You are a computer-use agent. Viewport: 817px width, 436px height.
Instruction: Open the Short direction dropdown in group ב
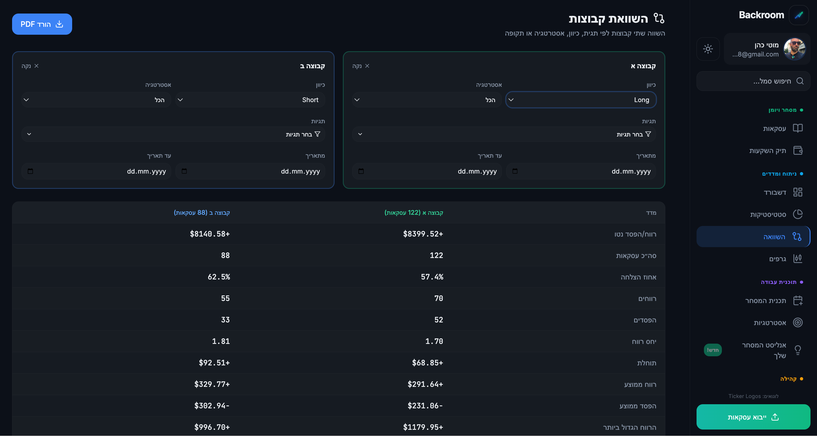[x=250, y=100]
